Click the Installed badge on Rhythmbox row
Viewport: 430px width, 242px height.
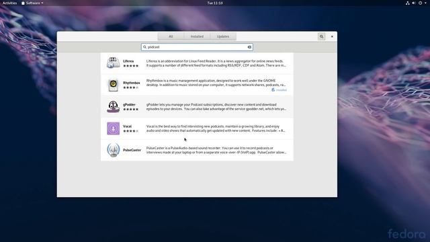pyautogui.click(x=279, y=90)
